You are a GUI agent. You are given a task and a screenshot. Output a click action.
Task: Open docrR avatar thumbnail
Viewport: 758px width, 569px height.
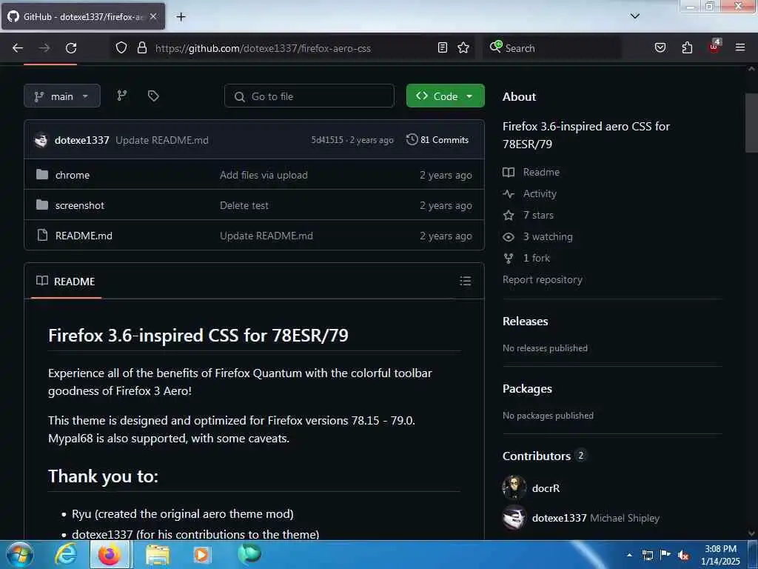[514, 488]
